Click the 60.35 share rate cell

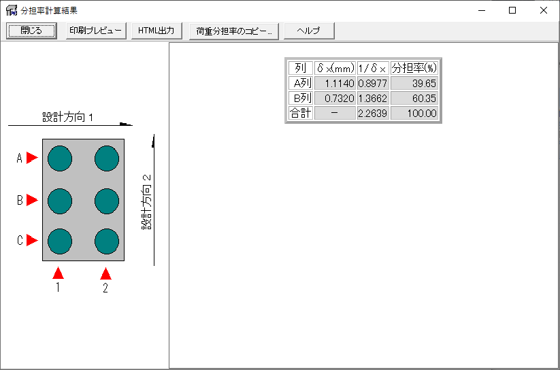(414, 98)
